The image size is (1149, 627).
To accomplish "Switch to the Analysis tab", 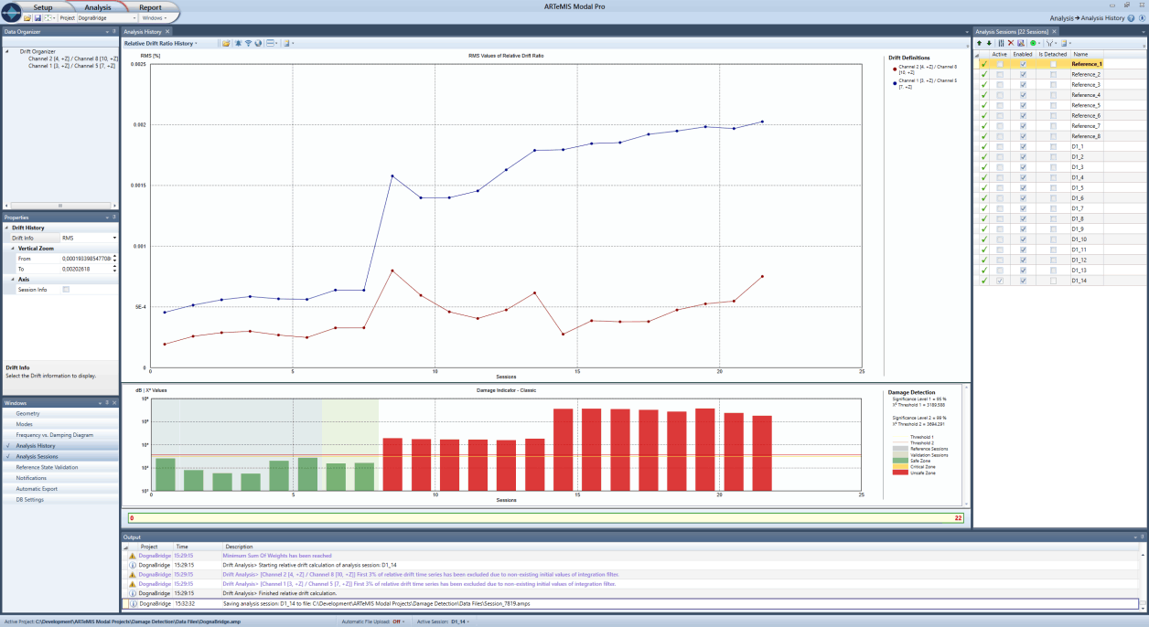I will (x=98, y=7).
